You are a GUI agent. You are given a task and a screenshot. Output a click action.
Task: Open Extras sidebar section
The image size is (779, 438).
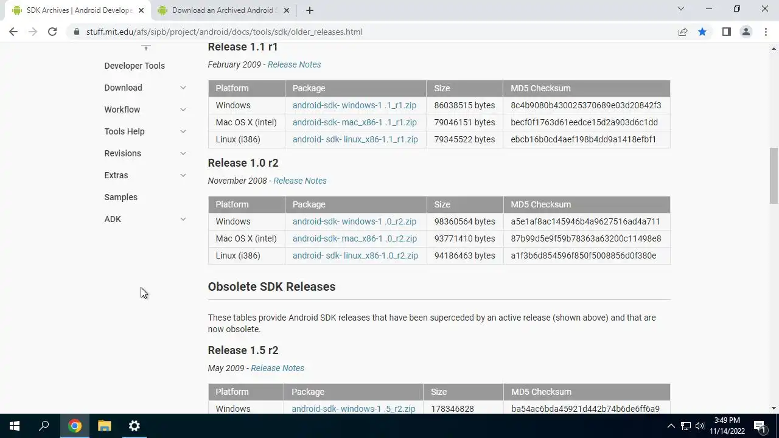coord(116,175)
